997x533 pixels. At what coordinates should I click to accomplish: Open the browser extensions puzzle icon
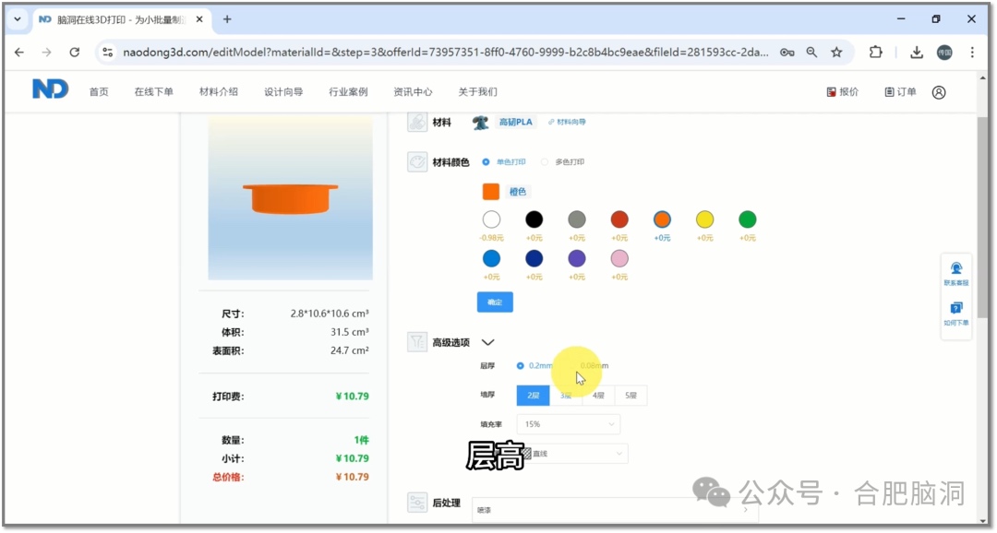(x=875, y=53)
